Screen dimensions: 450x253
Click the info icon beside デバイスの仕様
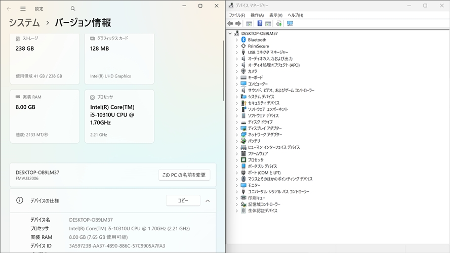click(20, 200)
